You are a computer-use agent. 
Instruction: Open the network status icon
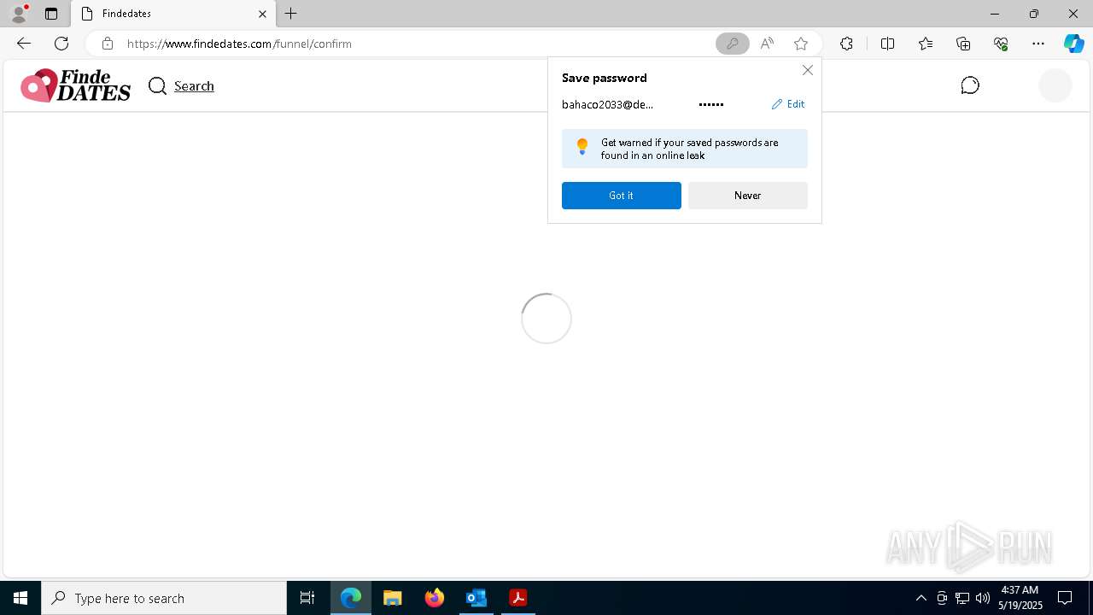pyautogui.click(x=962, y=598)
